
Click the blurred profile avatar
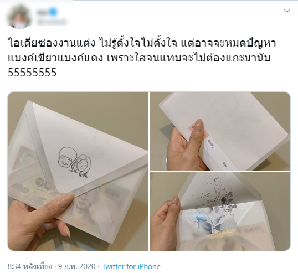(x=19, y=17)
